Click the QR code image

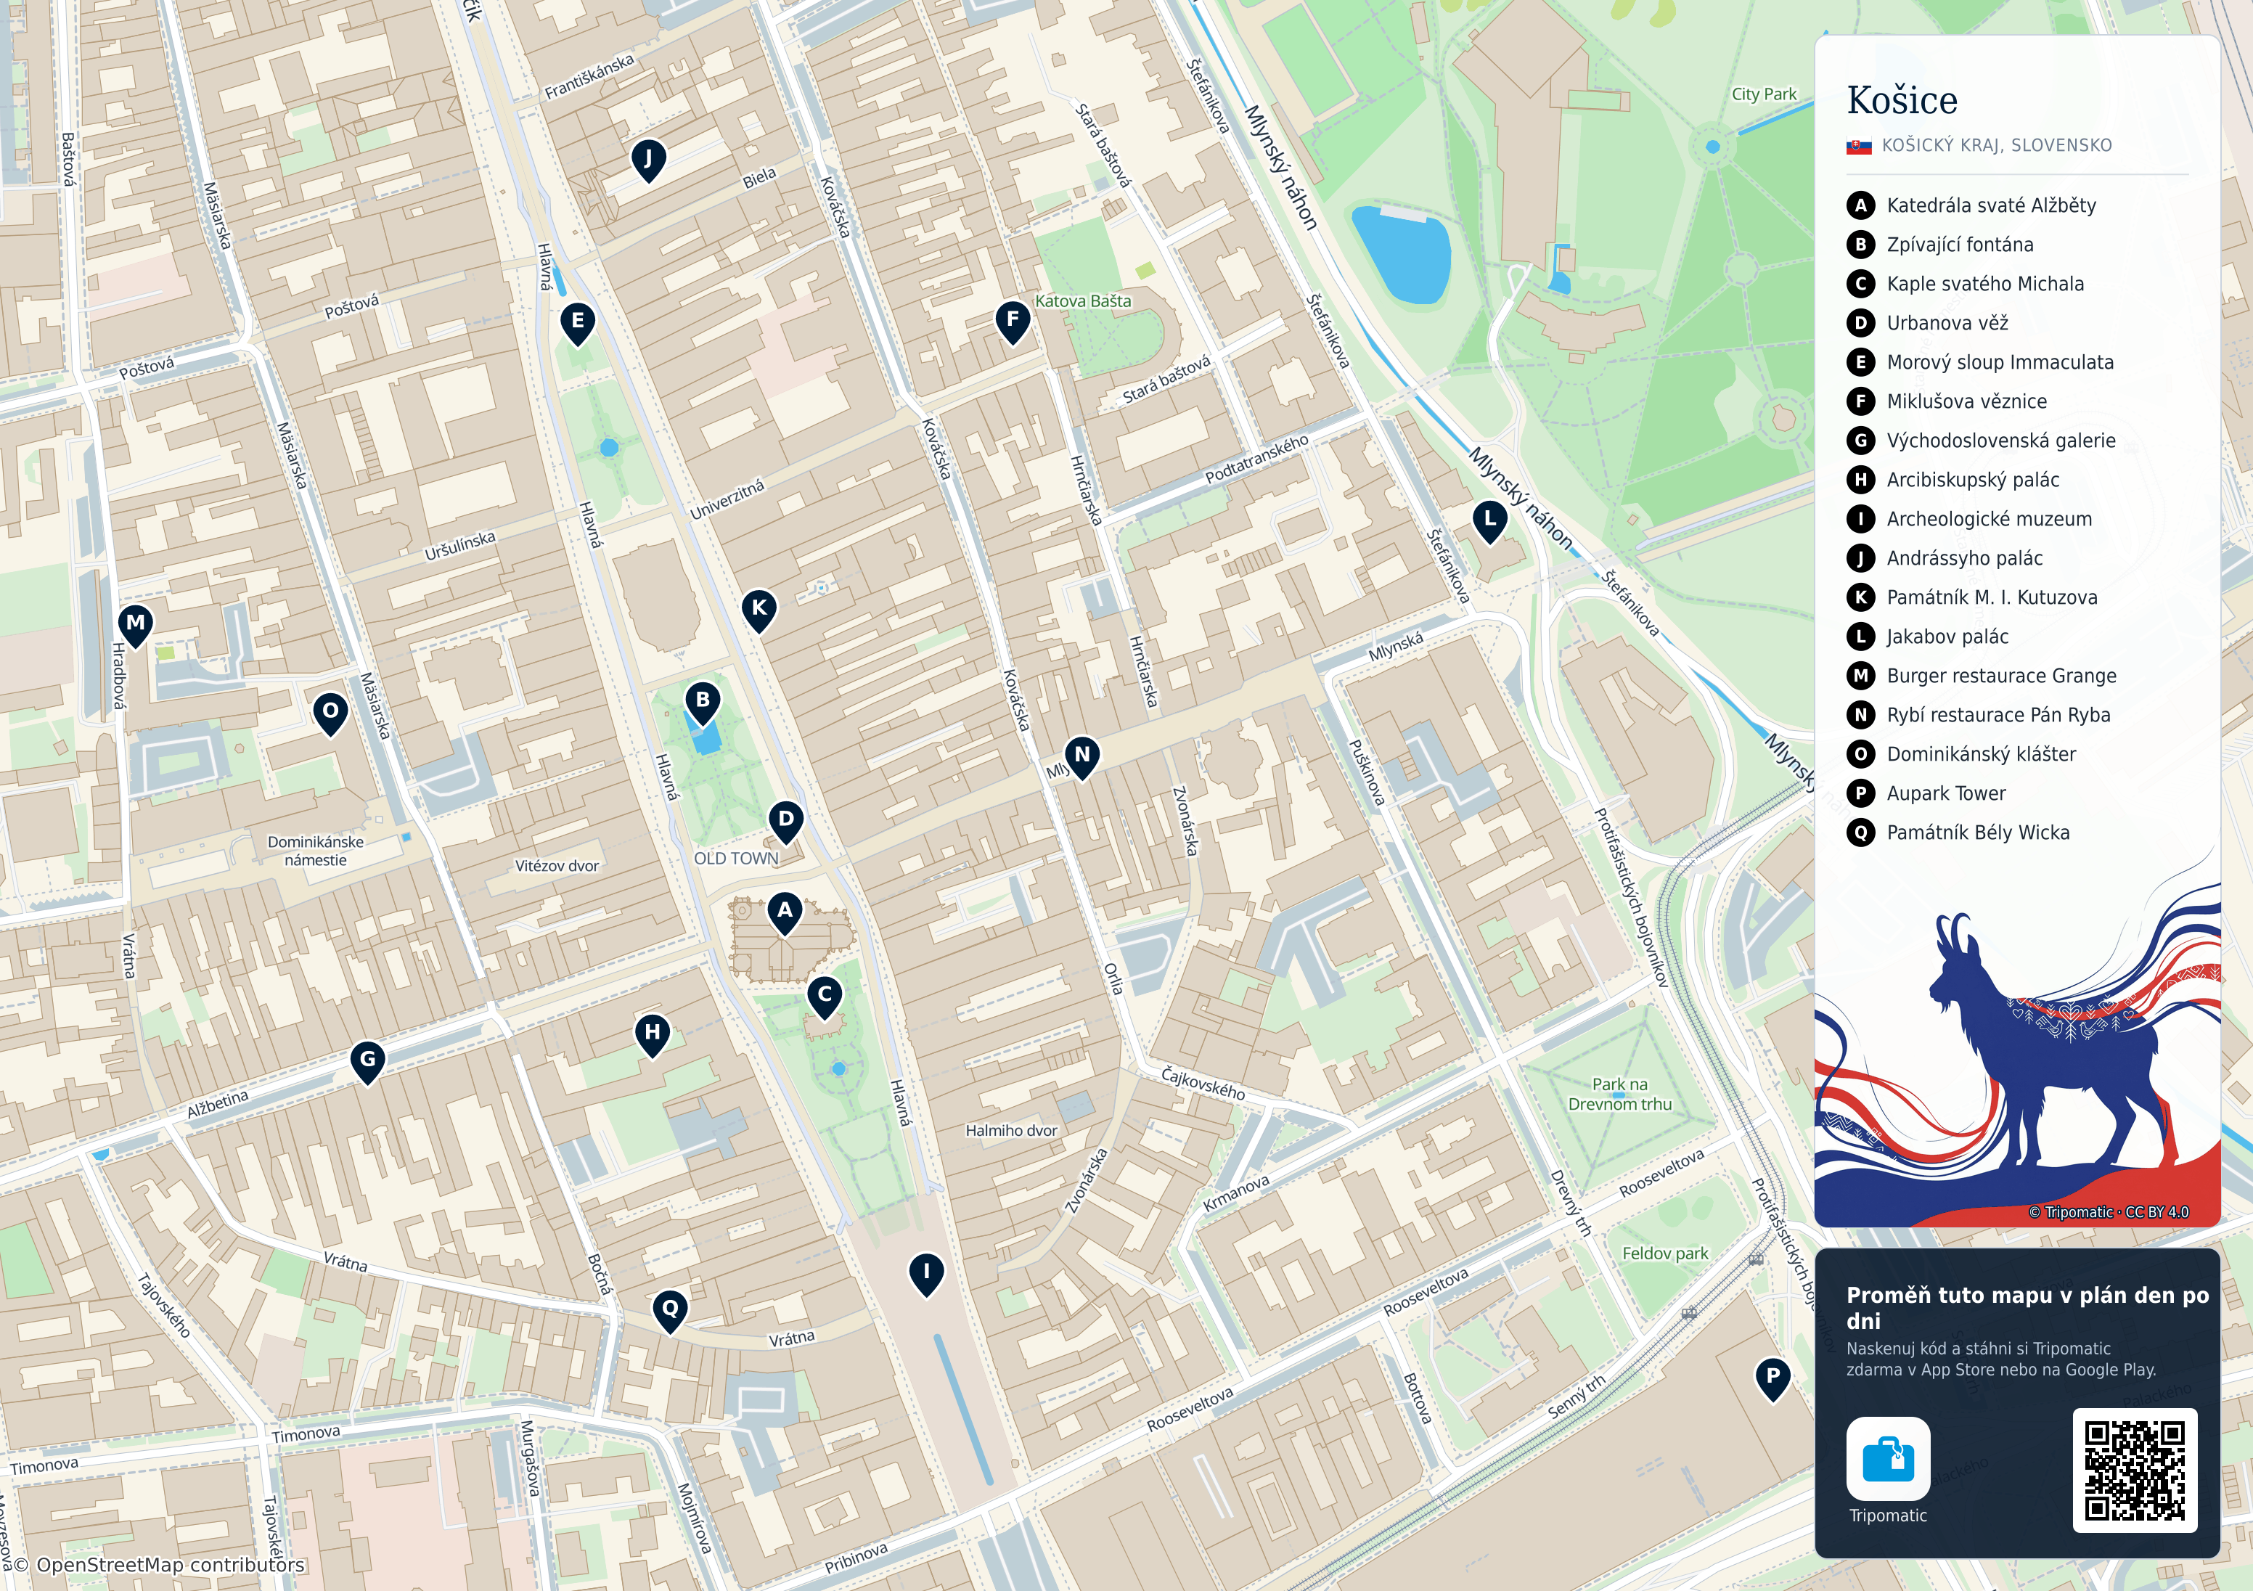click(x=2134, y=1471)
